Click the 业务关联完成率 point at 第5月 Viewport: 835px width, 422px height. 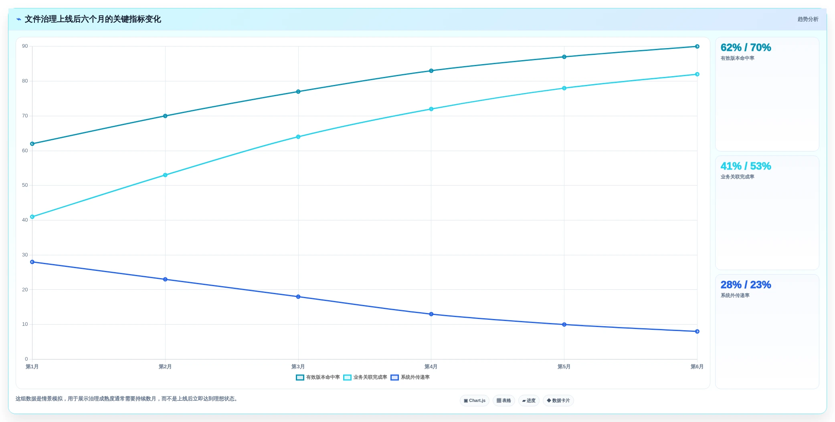564,88
